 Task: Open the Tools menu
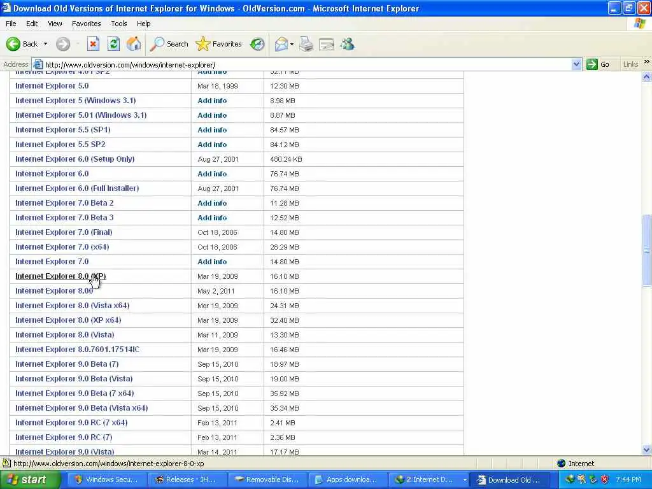pyautogui.click(x=119, y=24)
